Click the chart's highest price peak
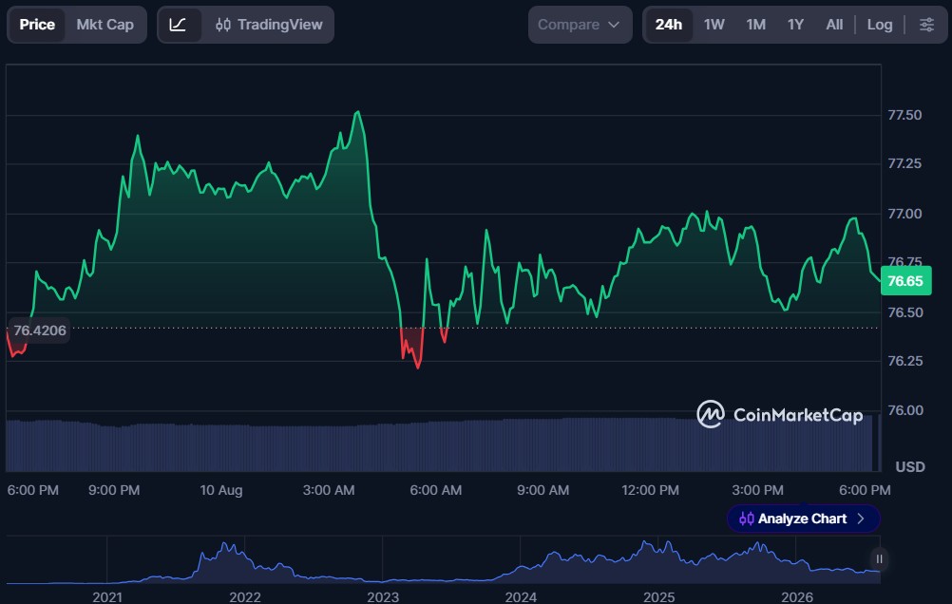Viewport: 952px width, 604px height. click(358, 112)
